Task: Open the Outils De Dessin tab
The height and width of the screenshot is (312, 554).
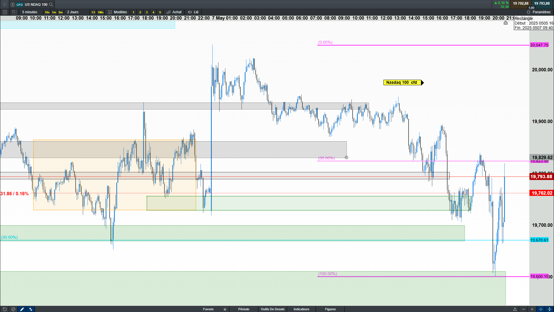Action: (x=272, y=309)
